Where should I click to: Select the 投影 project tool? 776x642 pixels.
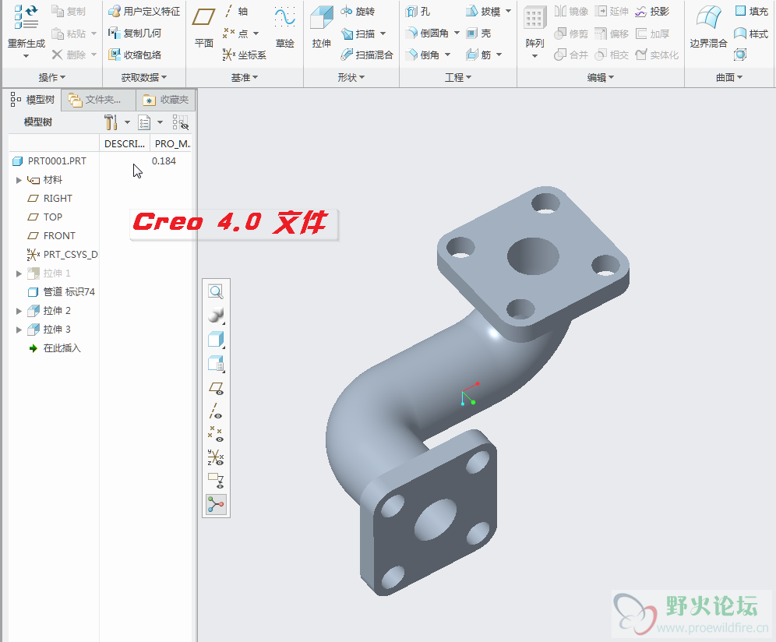click(x=652, y=11)
